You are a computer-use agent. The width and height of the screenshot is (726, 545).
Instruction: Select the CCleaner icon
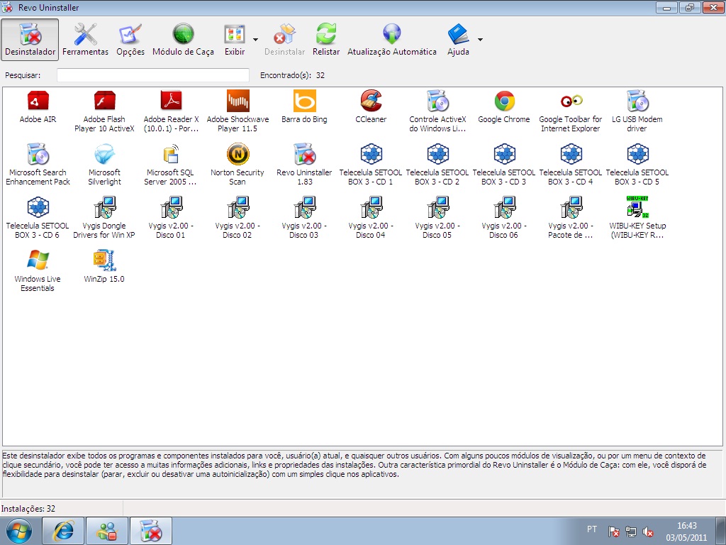[x=371, y=107]
